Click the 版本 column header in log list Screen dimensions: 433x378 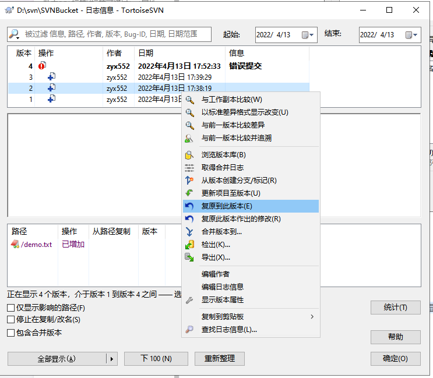(22, 53)
